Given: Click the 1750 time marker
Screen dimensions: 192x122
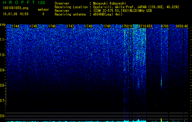Looking at the screenshot, I should [125, 26].
